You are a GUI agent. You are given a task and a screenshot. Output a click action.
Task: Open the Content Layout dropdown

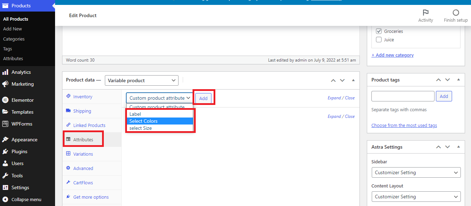(x=416, y=197)
